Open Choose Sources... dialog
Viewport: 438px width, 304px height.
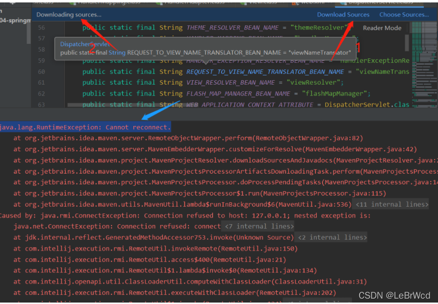(x=404, y=15)
